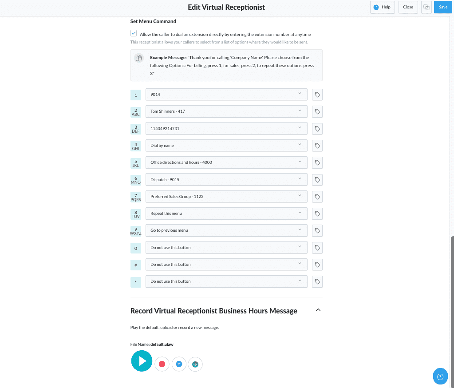This screenshot has width=454, height=388.
Task: Click the tag icon for key 1
Action: pos(317,95)
